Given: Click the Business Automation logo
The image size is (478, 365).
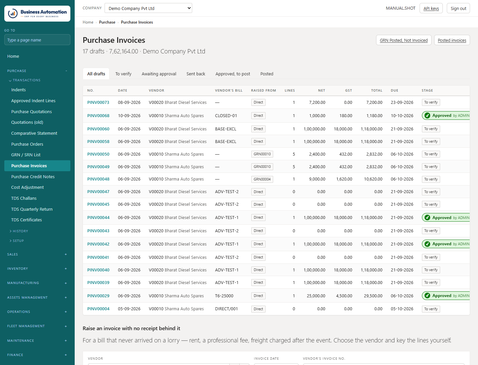Looking at the screenshot, I should point(37,14).
